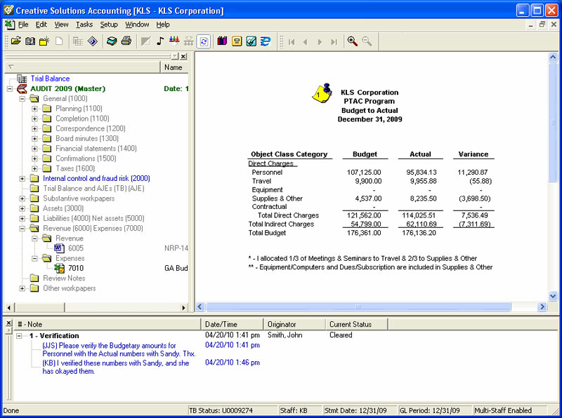Click the Current Status column header

click(351, 324)
